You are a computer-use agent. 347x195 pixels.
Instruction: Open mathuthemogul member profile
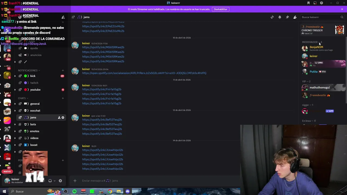tap(323, 87)
